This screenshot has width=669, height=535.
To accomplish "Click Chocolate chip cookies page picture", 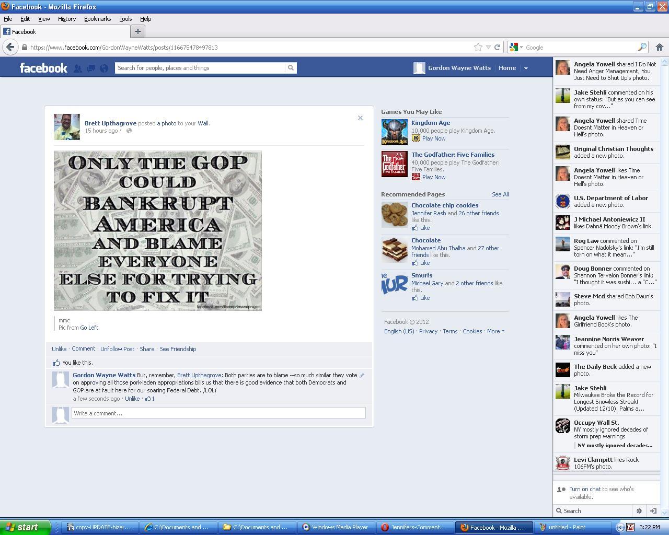I will (x=394, y=215).
